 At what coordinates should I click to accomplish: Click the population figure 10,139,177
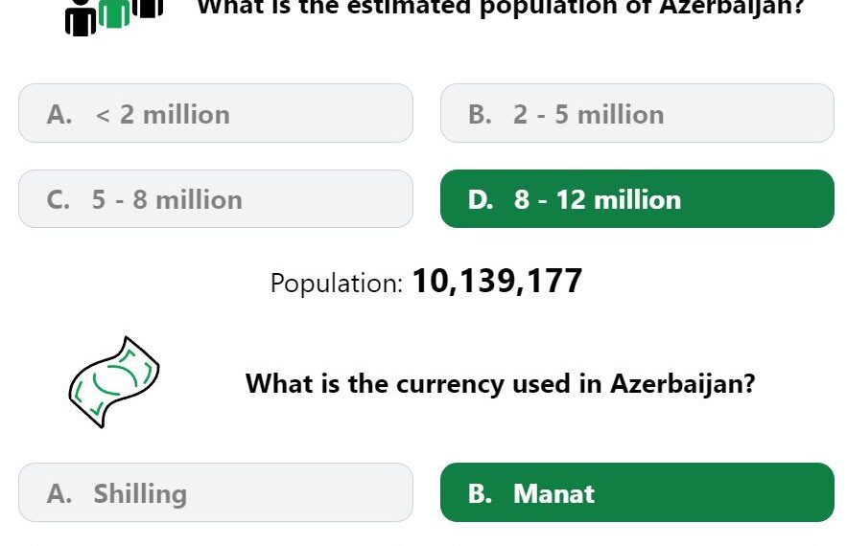pyautogui.click(x=497, y=281)
